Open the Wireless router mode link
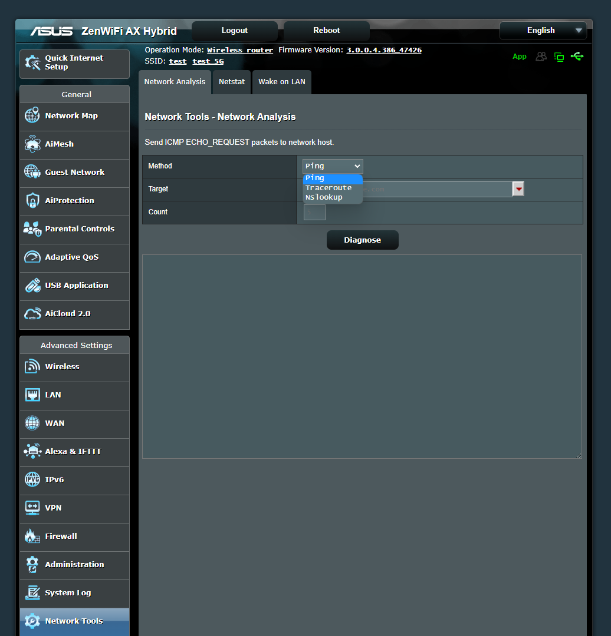611x636 pixels. [x=239, y=49]
